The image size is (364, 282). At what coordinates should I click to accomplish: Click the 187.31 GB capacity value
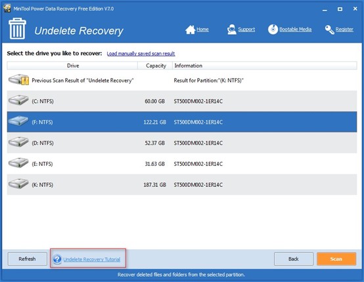[x=155, y=185]
